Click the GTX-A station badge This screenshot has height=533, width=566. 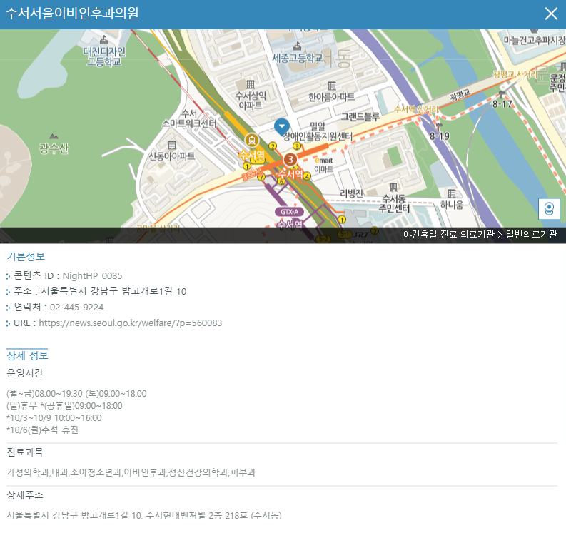[290, 212]
